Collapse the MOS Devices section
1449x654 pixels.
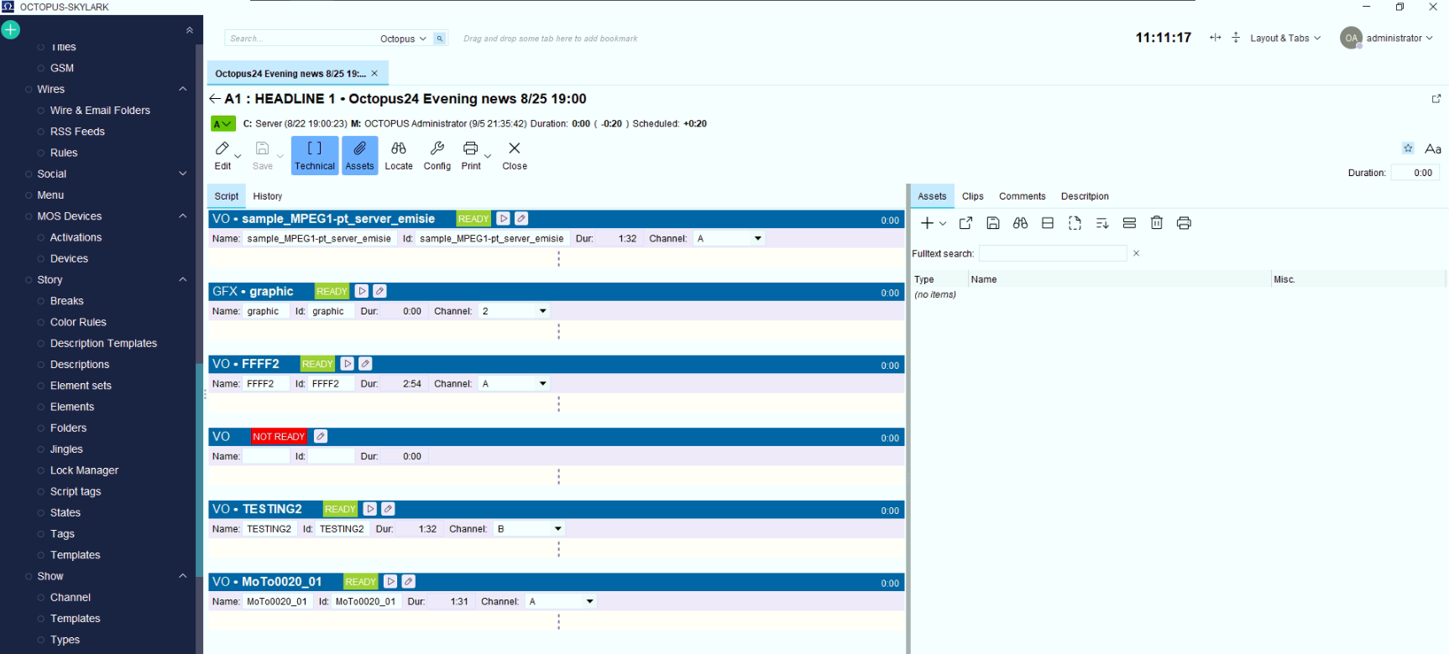[183, 216]
